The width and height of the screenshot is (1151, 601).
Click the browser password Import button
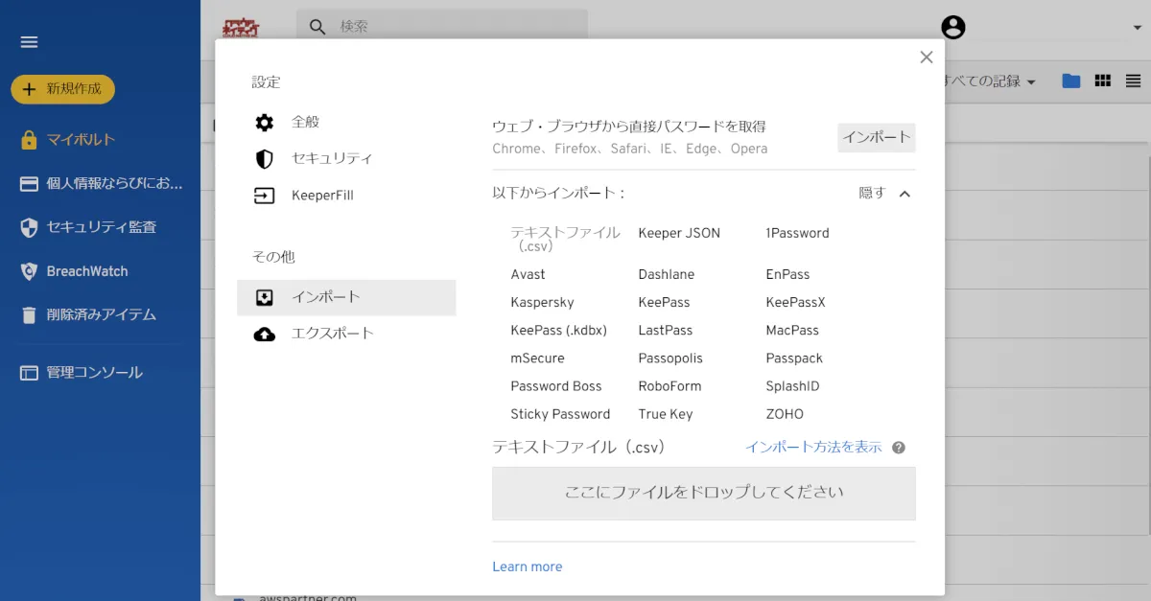(x=876, y=138)
